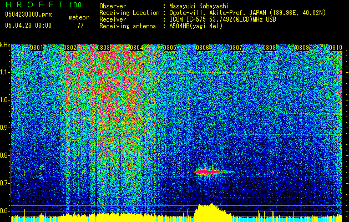Click the 'Receiving antenna' field label
Image resolution: width=349 pixels, height=222 pixels.
pyautogui.click(x=128, y=26)
